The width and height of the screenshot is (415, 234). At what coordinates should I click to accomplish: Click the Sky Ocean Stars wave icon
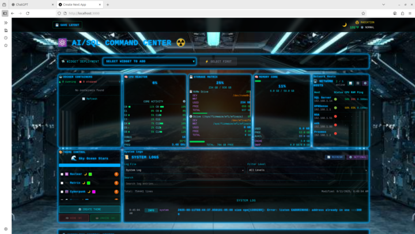(74, 158)
